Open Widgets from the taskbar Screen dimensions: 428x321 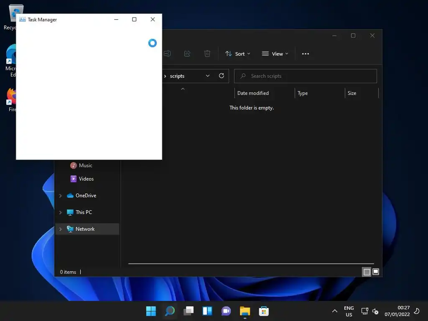click(x=207, y=311)
